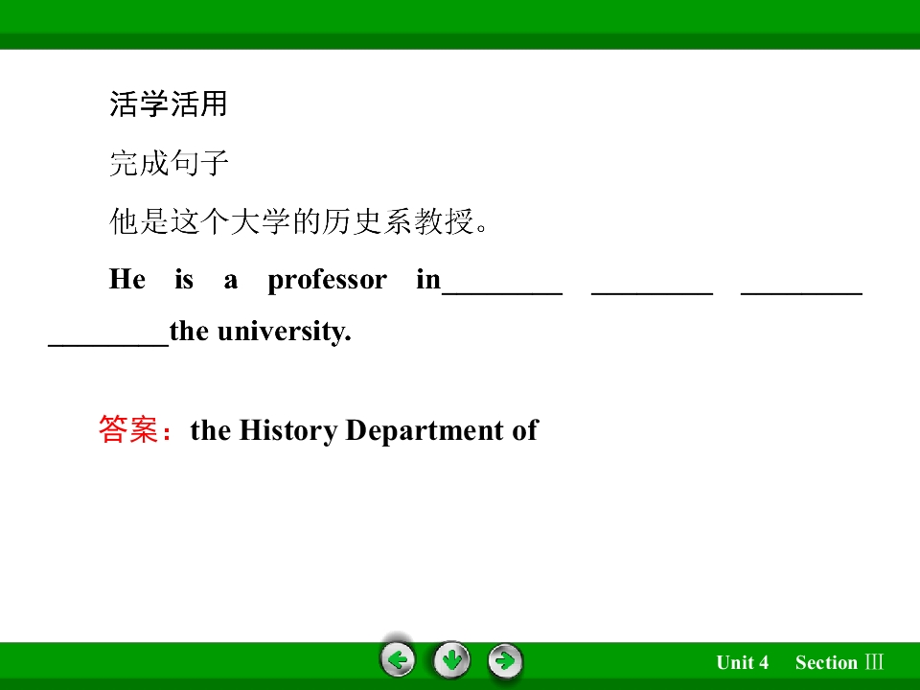Click the 完成句子 subtitle
This screenshot has height=690, width=920.
tap(169, 163)
